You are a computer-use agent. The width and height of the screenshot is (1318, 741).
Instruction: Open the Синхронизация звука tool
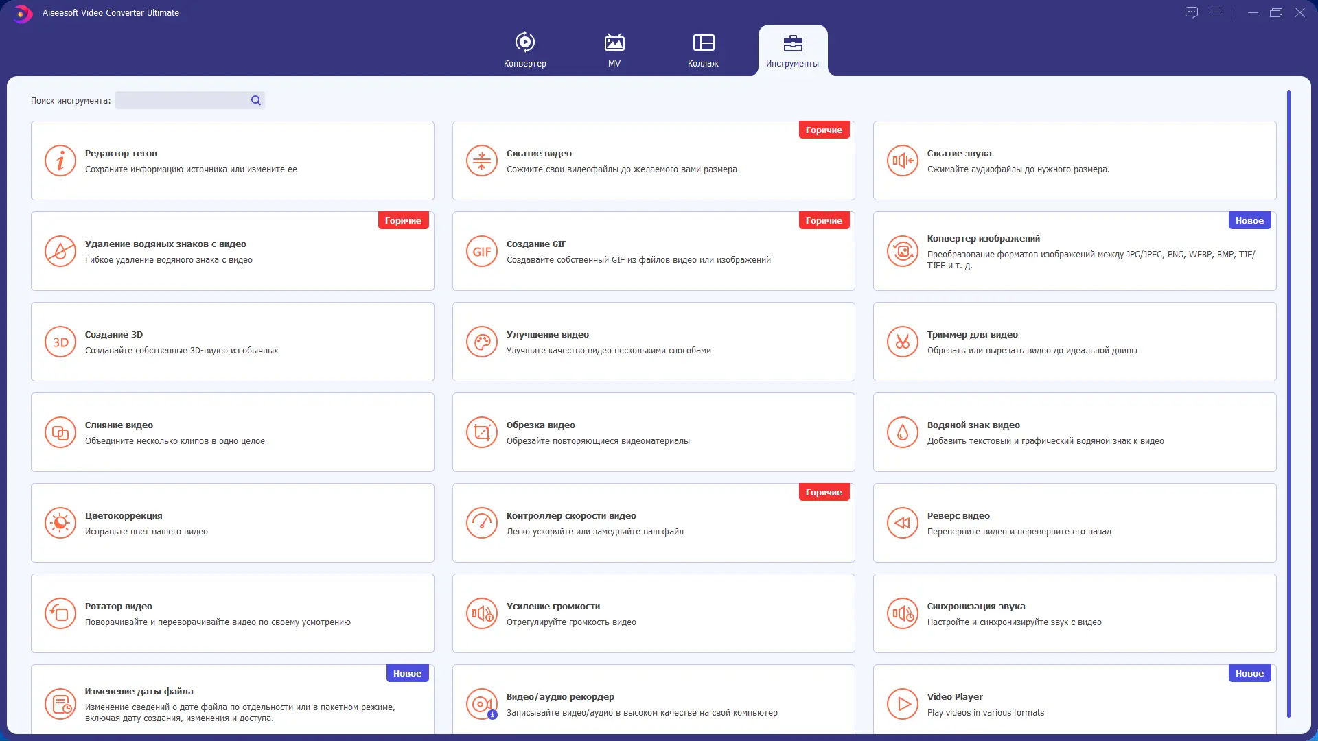pyautogui.click(x=1074, y=614)
